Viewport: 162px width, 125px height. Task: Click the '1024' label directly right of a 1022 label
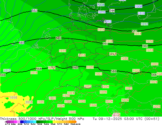(105, 86)
